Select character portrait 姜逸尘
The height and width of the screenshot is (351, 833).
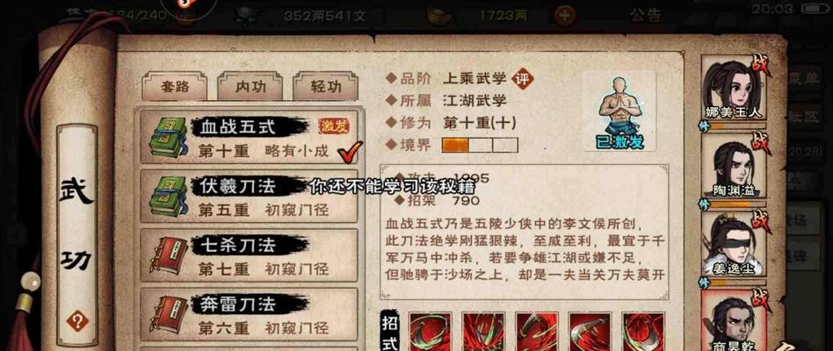click(x=733, y=244)
